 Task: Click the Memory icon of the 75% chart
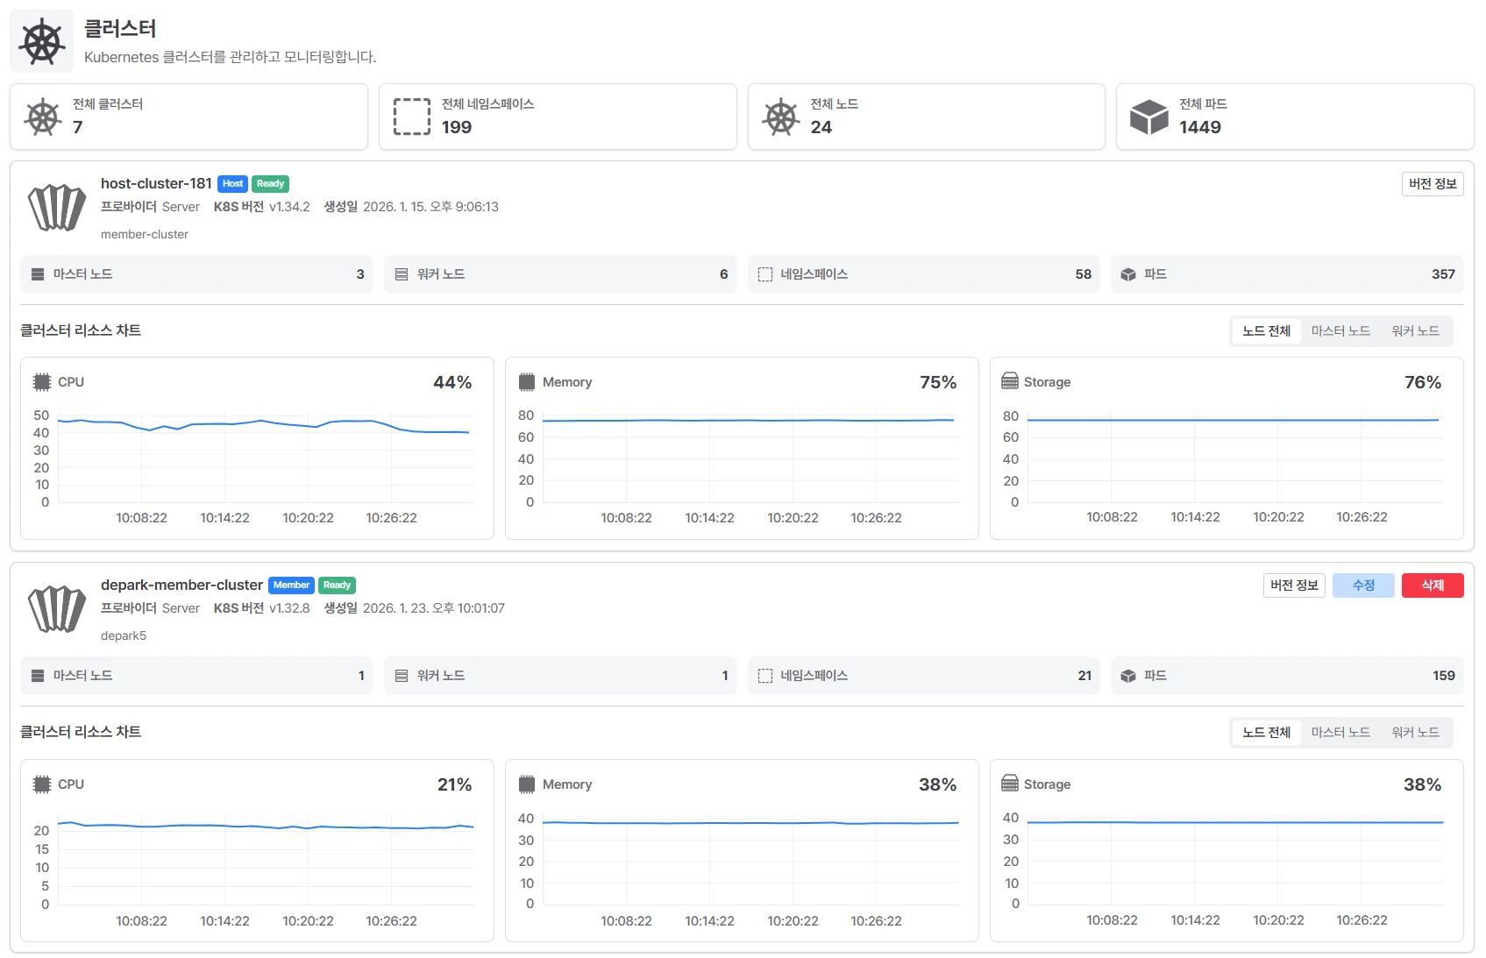click(x=526, y=382)
